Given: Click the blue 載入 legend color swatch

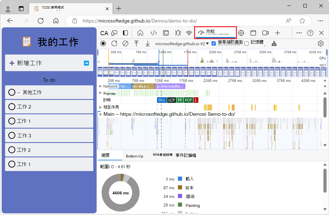Looking at the screenshot, I should click(179, 179).
